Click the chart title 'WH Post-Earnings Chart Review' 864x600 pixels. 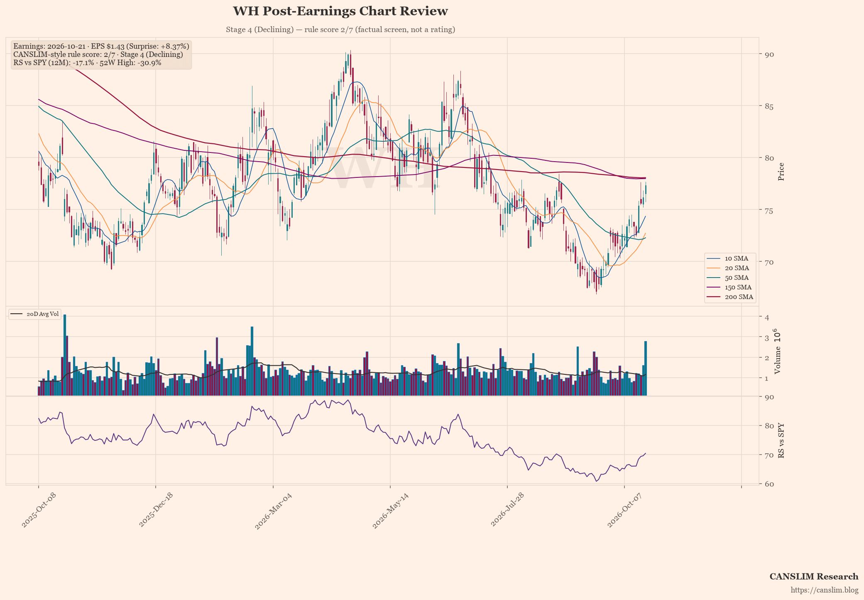[x=340, y=11]
